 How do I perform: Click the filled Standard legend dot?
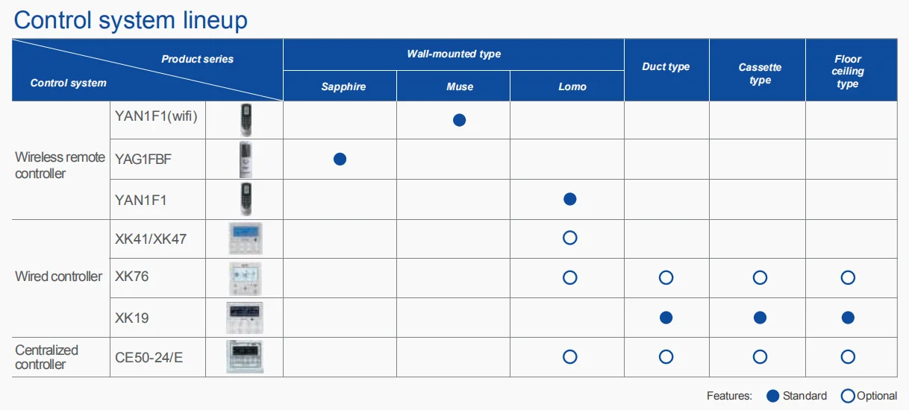pos(773,396)
